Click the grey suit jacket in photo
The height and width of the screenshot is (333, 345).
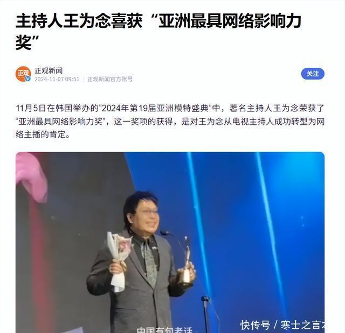(134, 285)
